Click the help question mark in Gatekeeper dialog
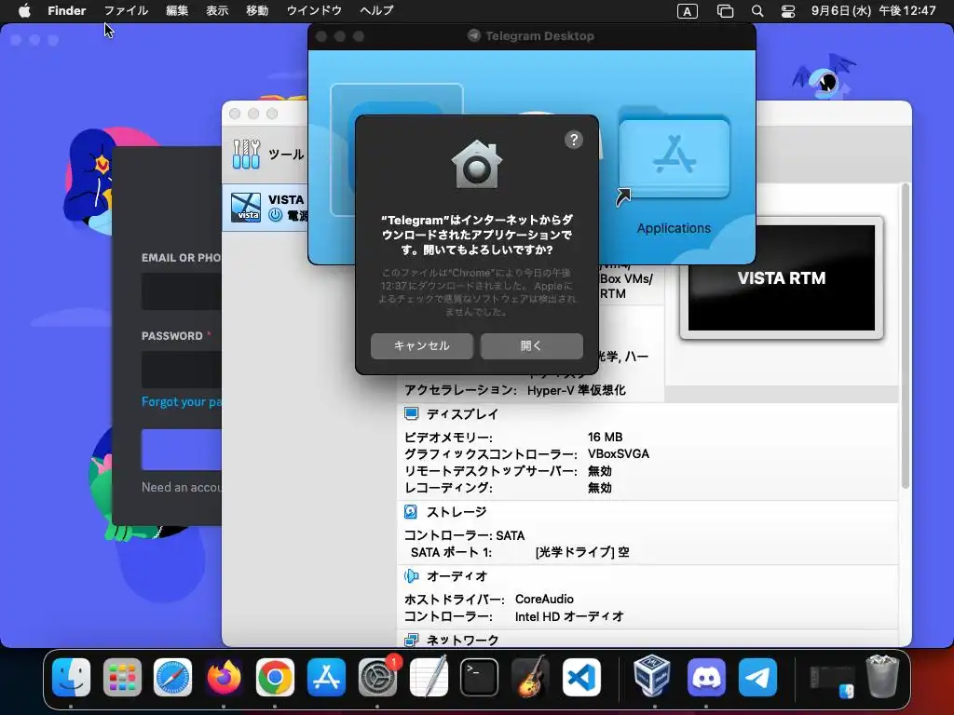This screenshot has height=715, width=954. pyautogui.click(x=574, y=140)
